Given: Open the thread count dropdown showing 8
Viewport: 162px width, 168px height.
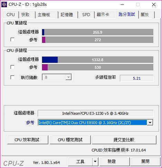Looking at the screenshot, I should pyautogui.click(x=57, y=77).
